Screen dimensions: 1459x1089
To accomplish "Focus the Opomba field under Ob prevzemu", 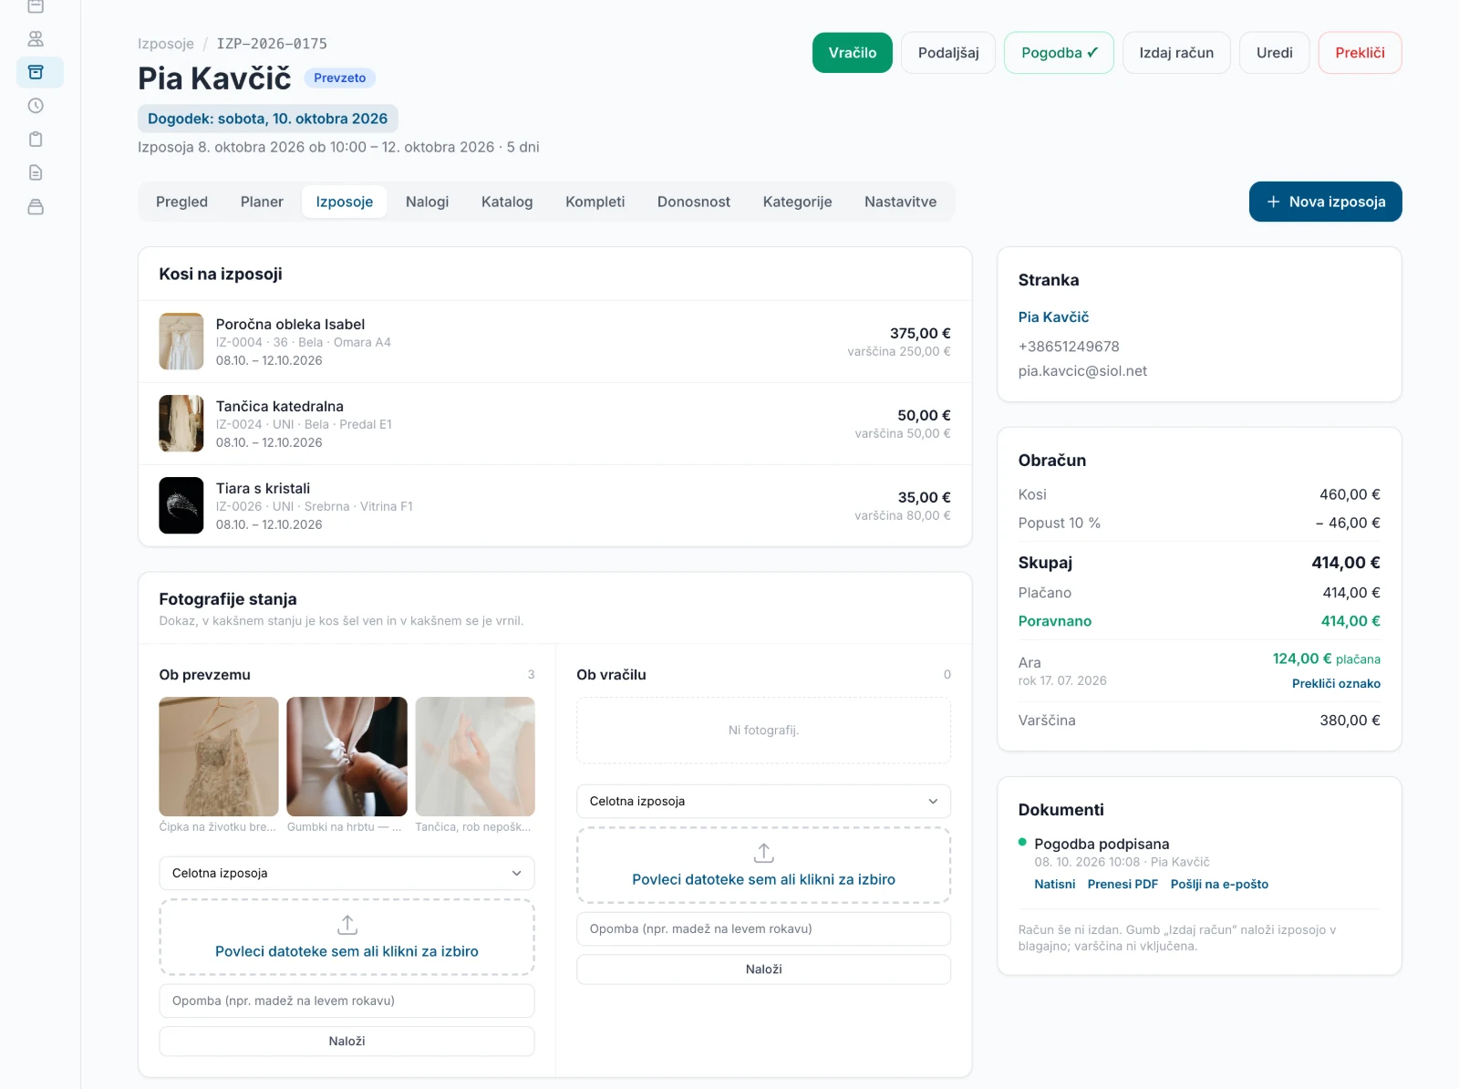I will [x=347, y=1001].
